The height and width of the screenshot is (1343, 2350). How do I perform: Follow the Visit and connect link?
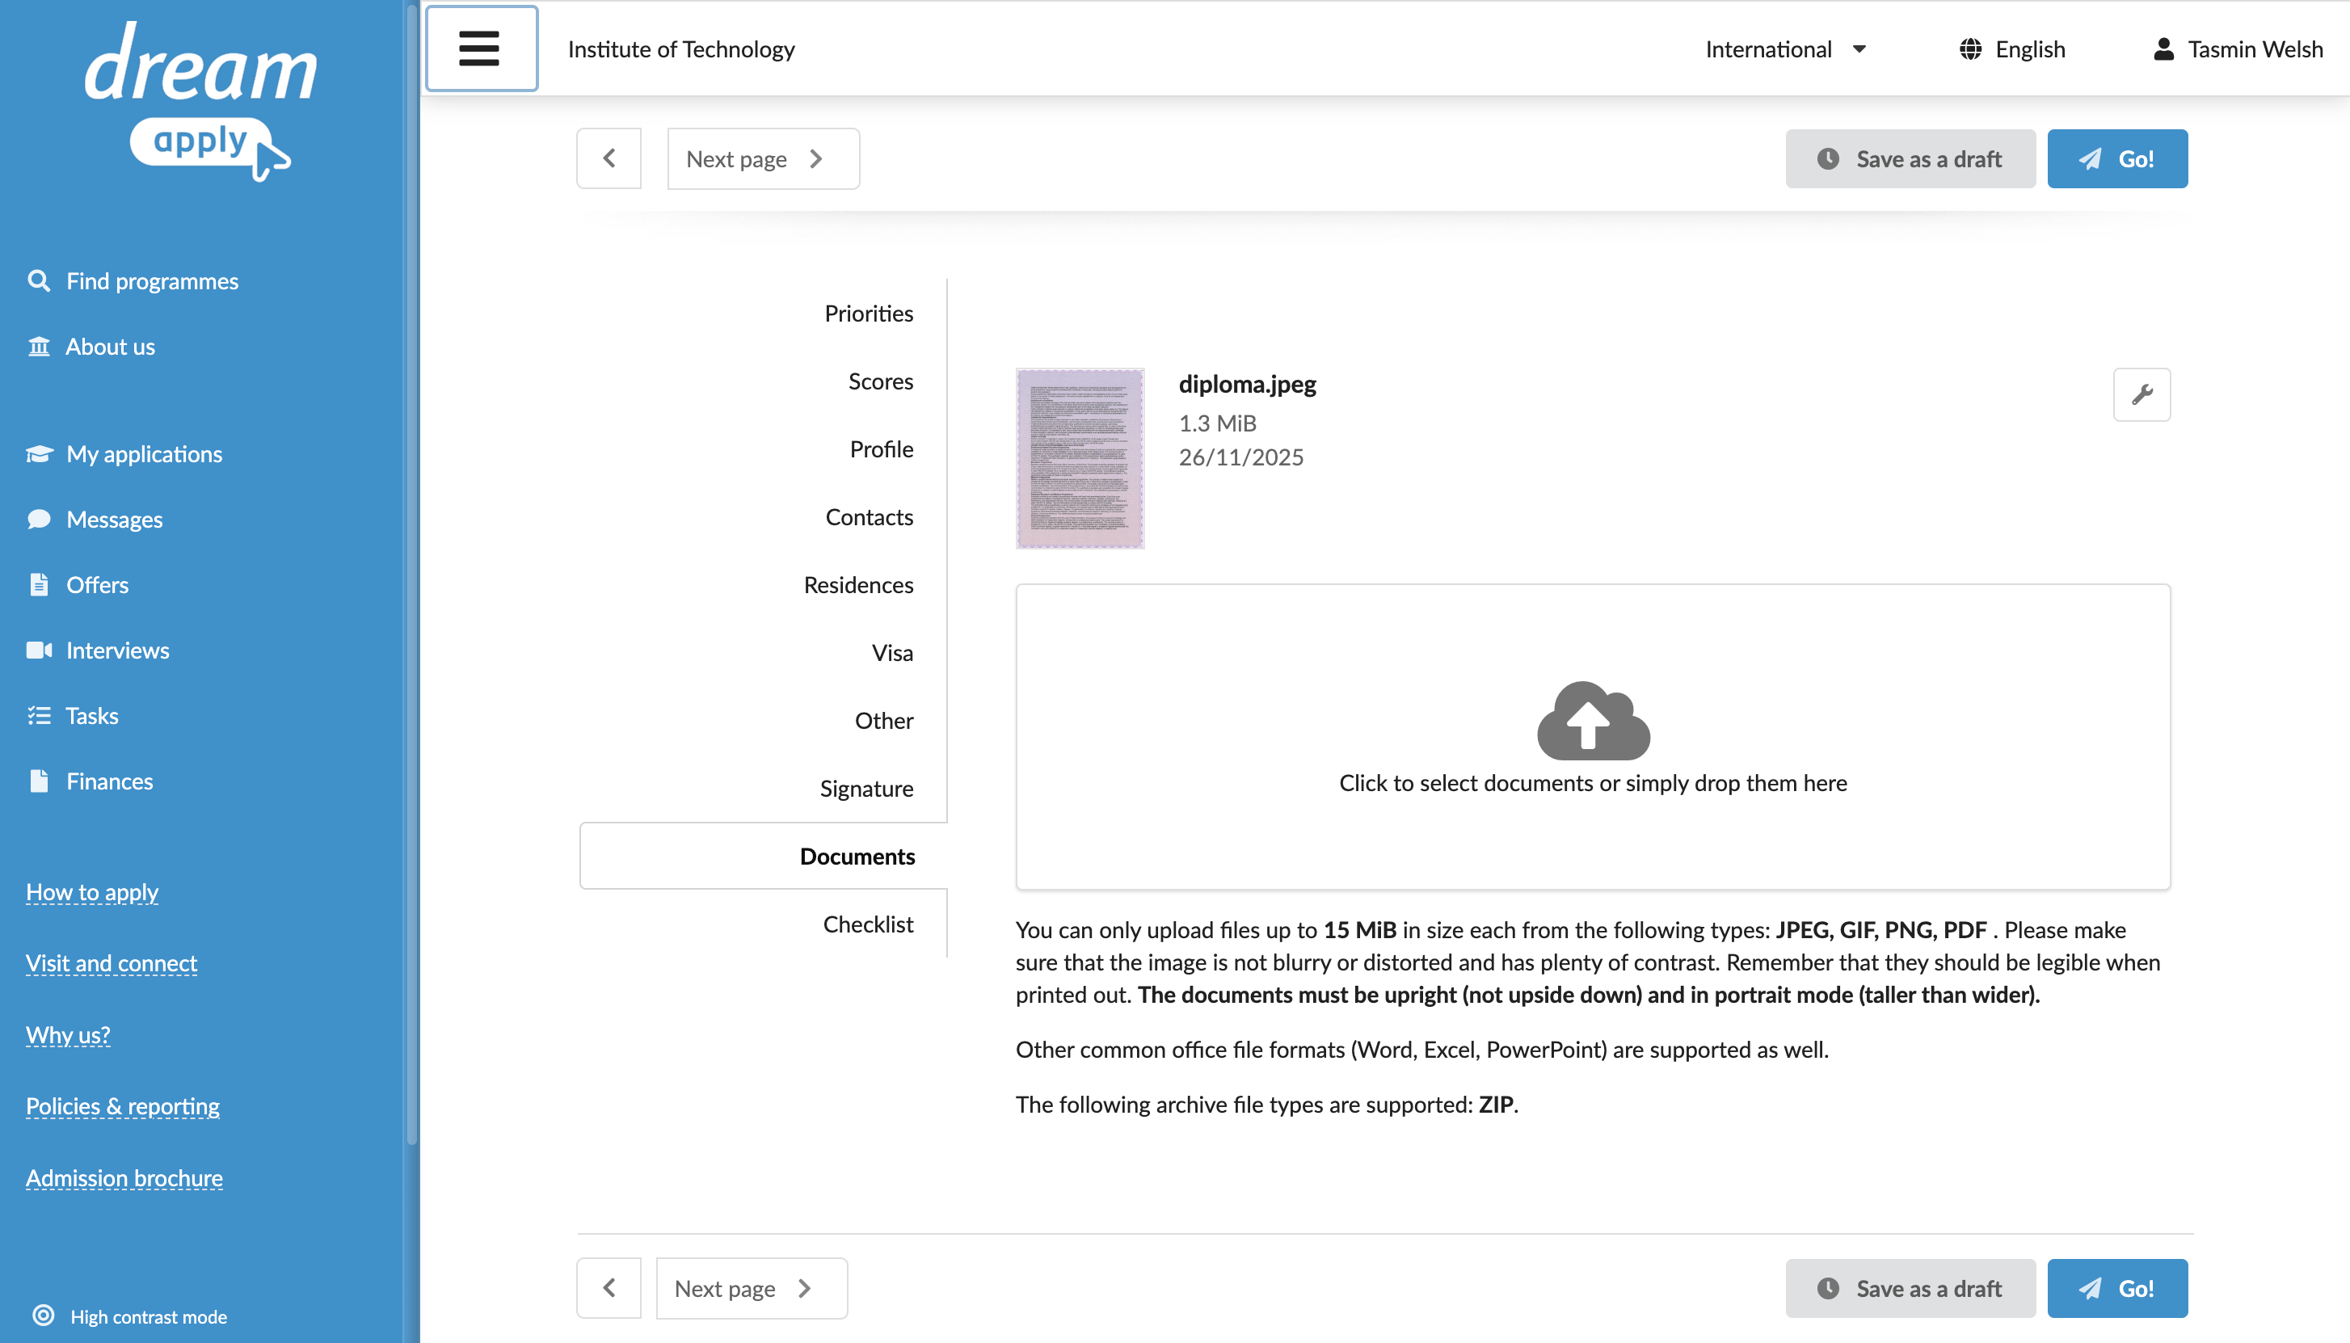coord(112,963)
